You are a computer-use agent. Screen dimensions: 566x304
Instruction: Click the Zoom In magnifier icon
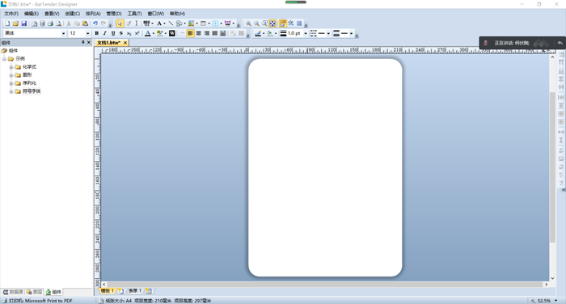point(248,23)
